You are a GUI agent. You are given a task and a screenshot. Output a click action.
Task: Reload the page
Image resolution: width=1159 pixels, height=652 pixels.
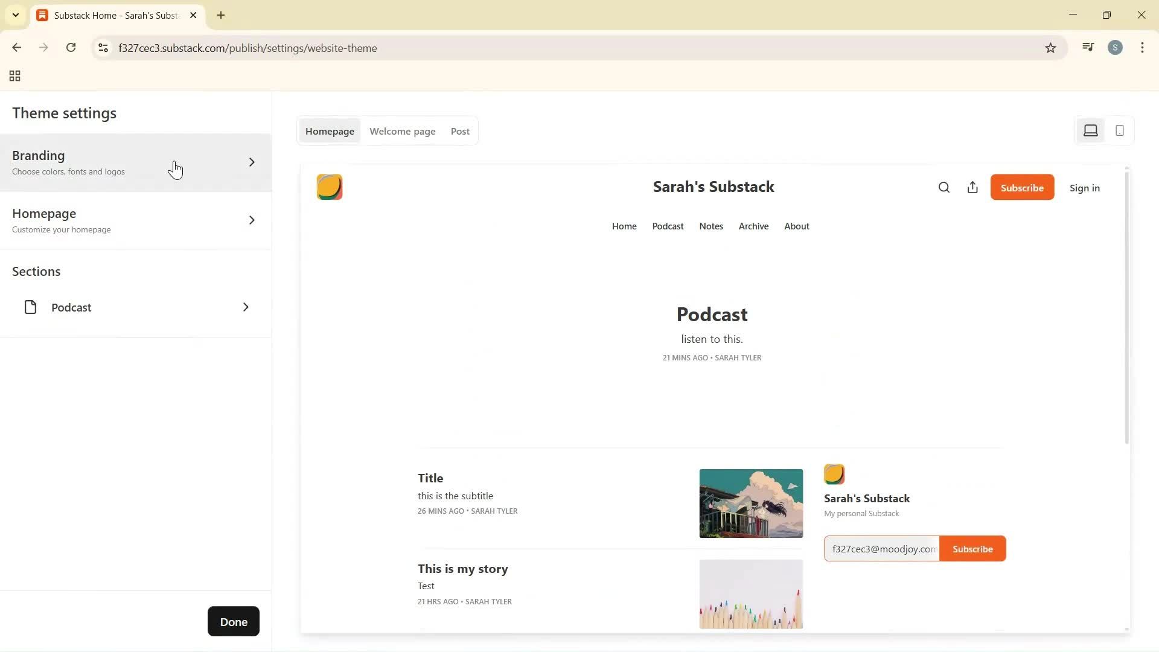click(71, 48)
